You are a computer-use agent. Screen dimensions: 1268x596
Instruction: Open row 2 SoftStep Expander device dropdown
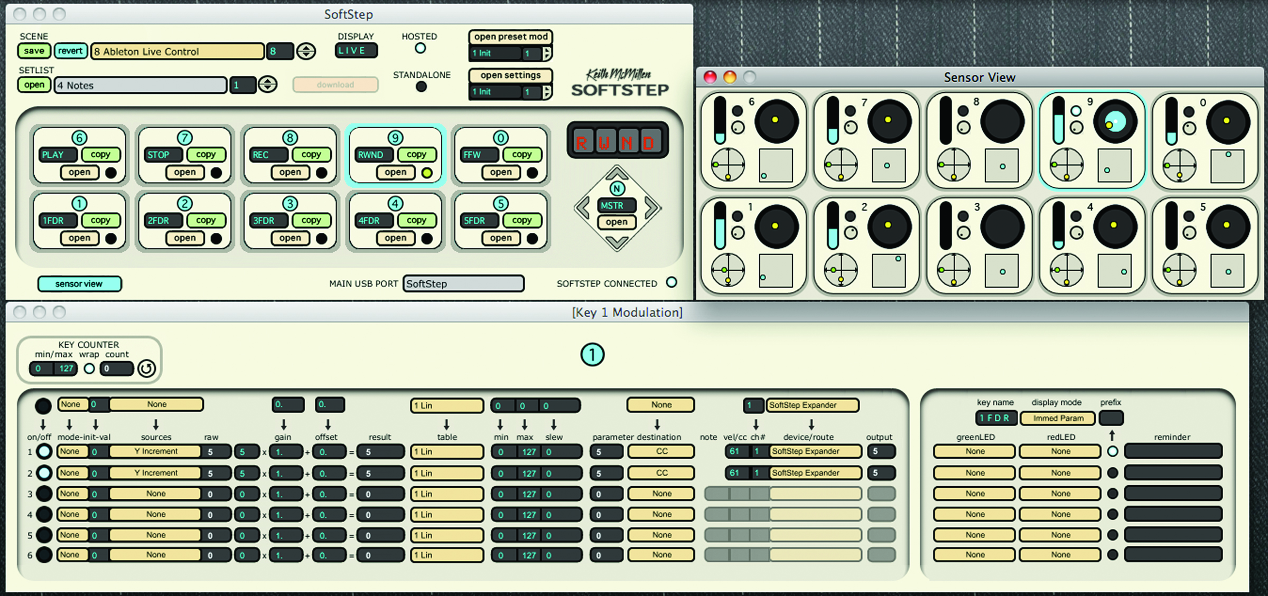[816, 473]
